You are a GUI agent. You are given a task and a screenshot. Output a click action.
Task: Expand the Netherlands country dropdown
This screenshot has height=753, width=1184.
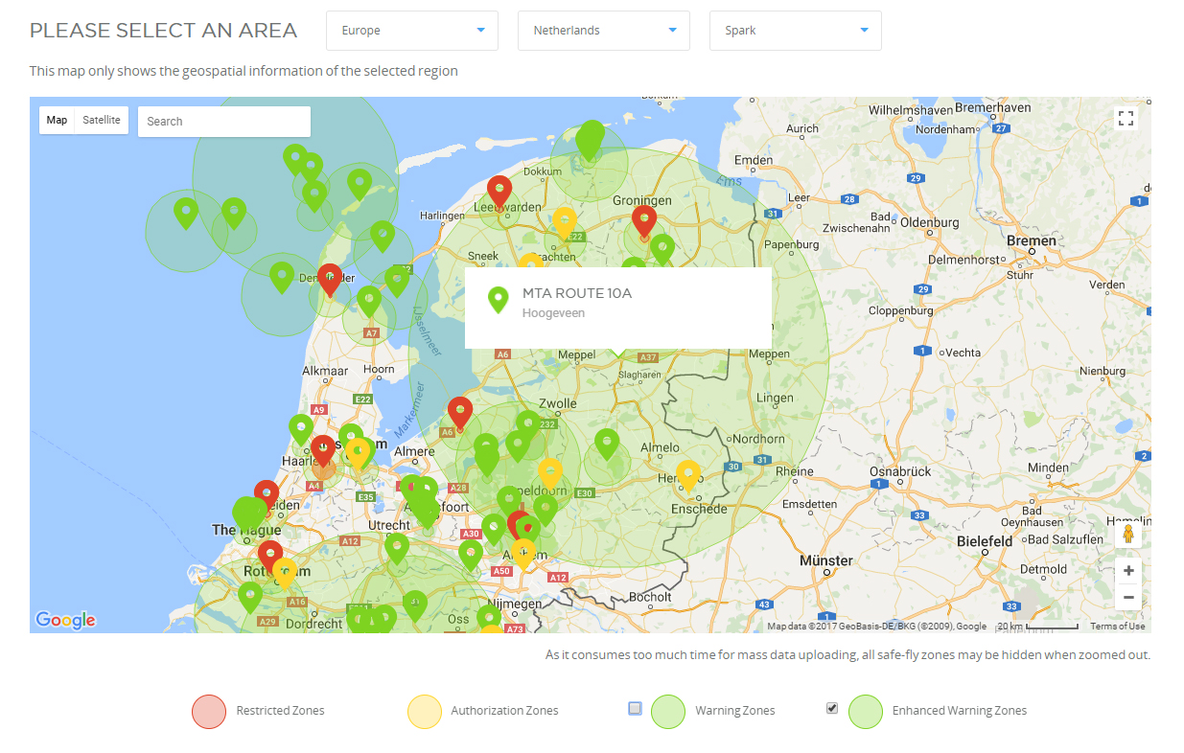(603, 31)
